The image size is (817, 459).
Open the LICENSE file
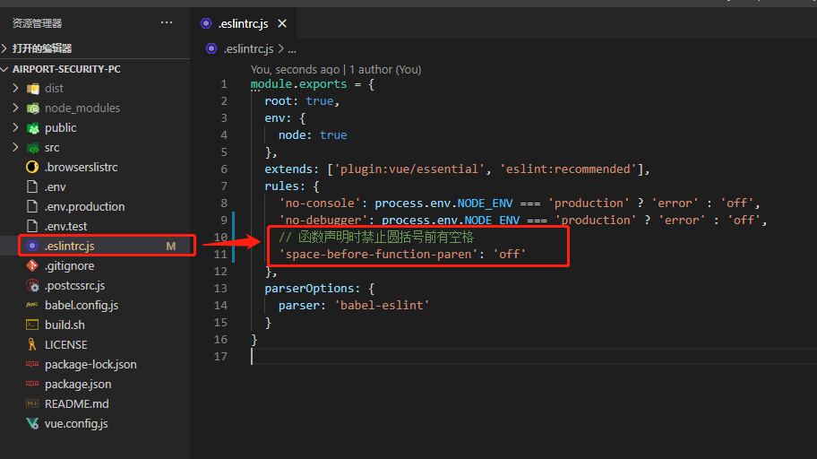65,345
